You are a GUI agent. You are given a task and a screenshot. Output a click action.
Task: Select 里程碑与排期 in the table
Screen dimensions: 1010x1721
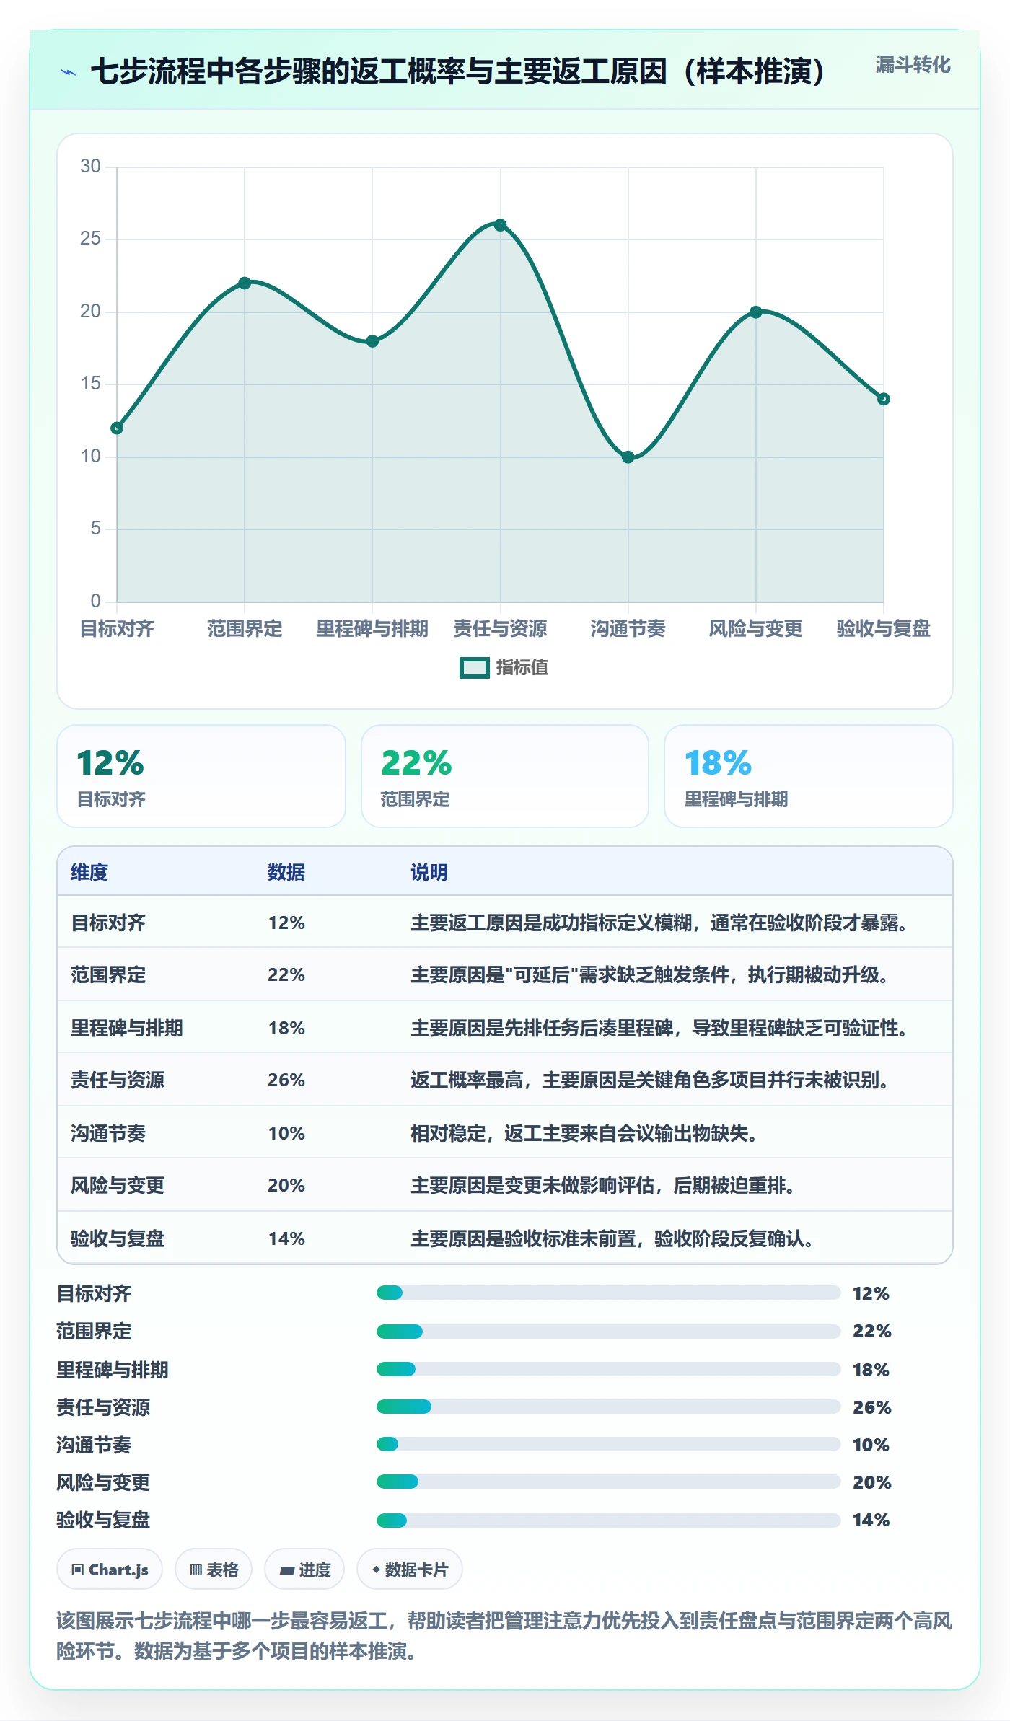click(x=127, y=1028)
